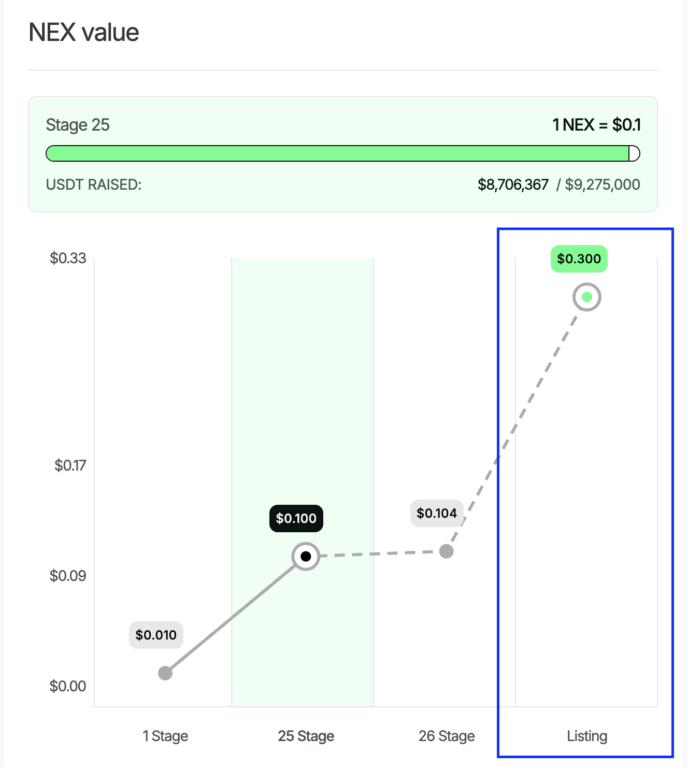Click the $0.33 y-axis label
The image size is (688, 767).
coord(68,258)
